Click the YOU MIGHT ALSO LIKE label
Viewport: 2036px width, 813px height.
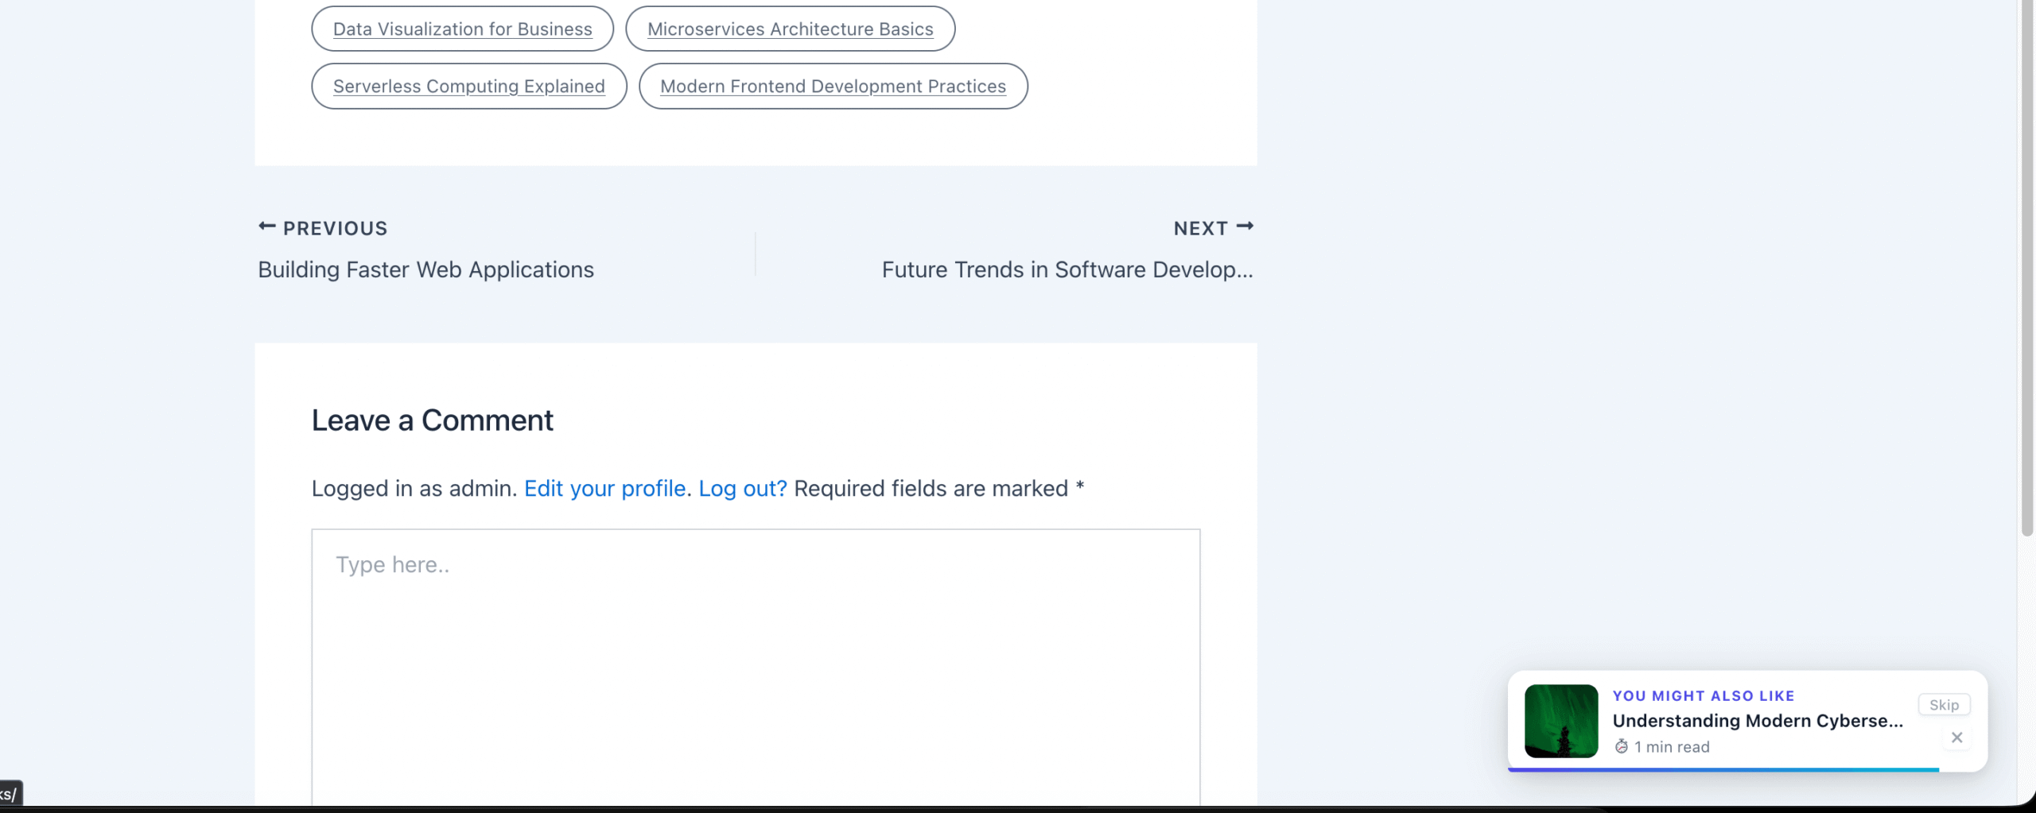pos(1704,695)
